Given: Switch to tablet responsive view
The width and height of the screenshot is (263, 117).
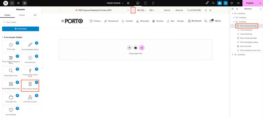Looking at the screenshot, I should tap(145, 3).
